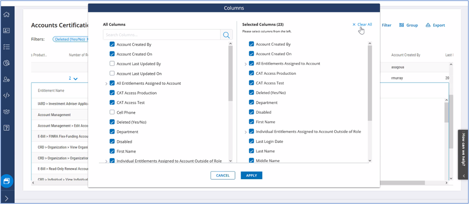The height and width of the screenshot is (204, 469).
Task: Click the Apply button
Action: [251, 176]
